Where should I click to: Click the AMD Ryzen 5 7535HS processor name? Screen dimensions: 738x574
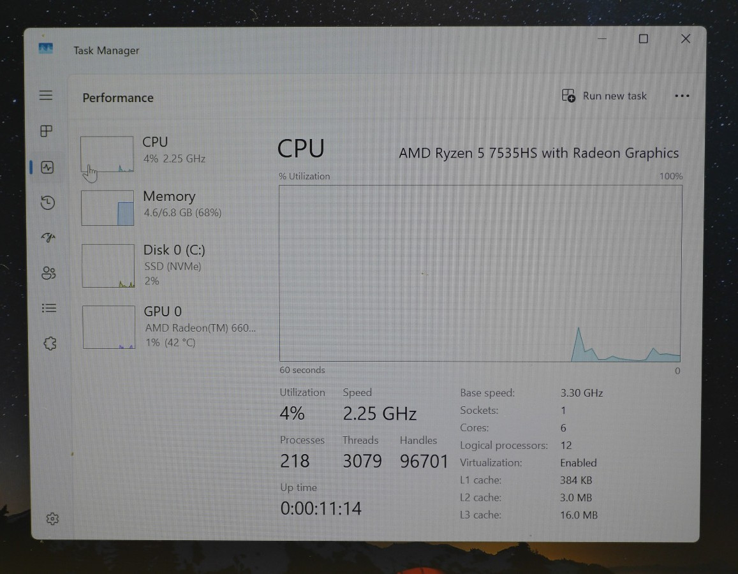click(x=539, y=153)
